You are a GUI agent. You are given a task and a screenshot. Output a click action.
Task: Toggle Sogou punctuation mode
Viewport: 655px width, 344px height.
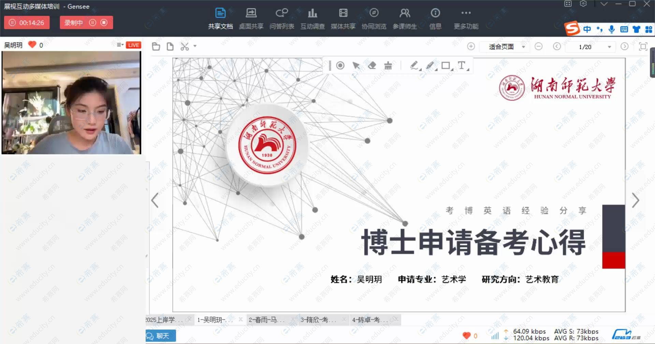coord(599,29)
